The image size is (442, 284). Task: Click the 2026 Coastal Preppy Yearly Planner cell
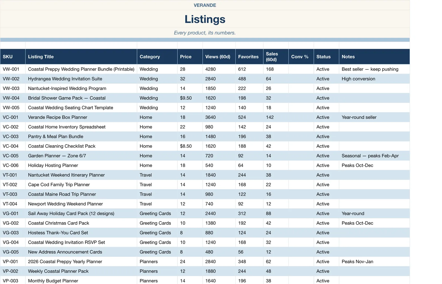coord(81,262)
